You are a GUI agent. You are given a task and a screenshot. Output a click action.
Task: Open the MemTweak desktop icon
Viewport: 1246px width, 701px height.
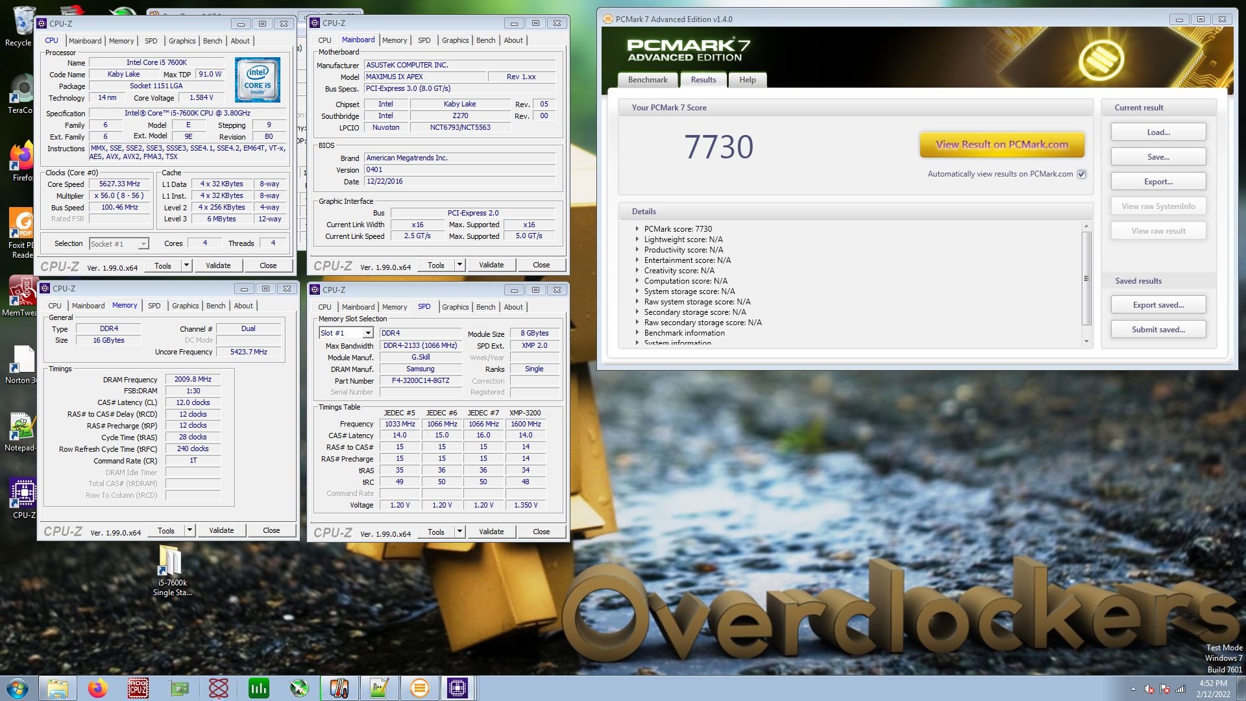pyautogui.click(x=21, y=296)
